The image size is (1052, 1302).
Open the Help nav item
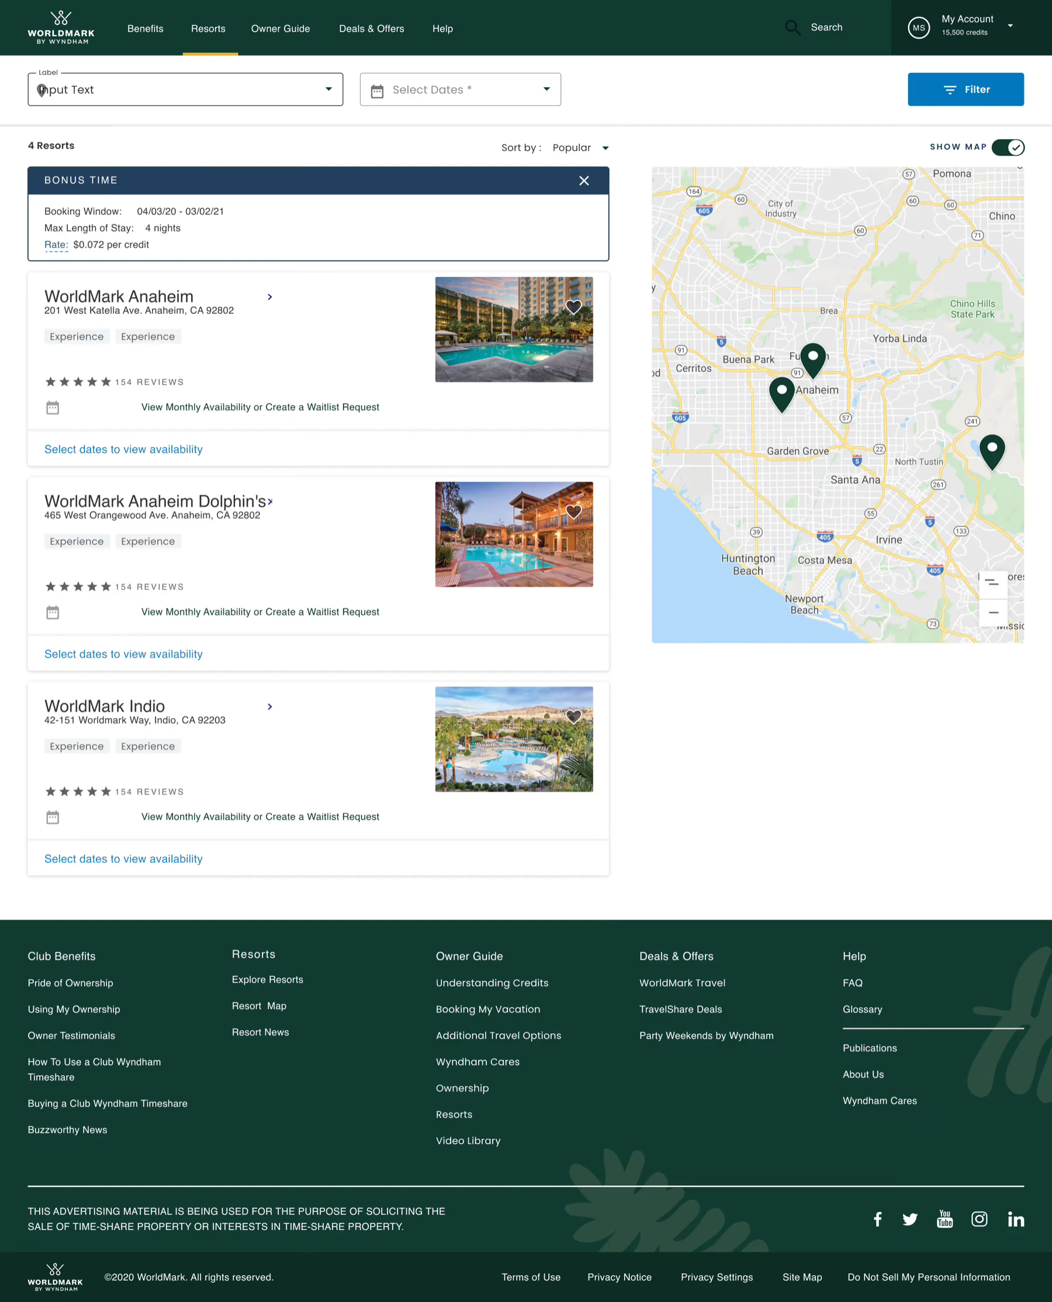click(x=442, y=29)
